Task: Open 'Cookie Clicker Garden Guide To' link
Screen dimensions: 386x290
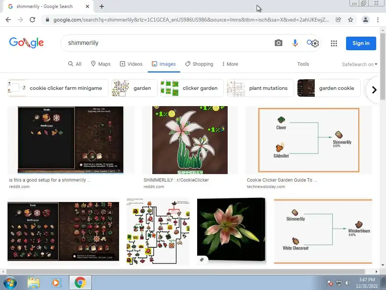Action: 282,180
